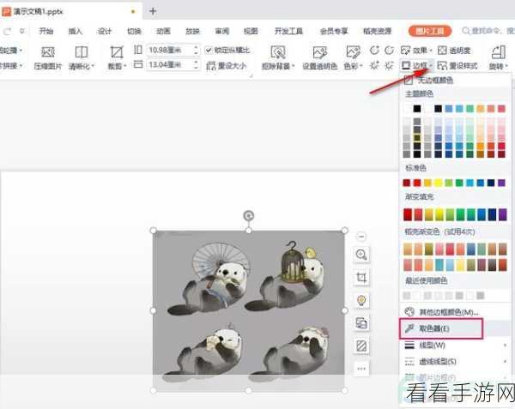Toggle the 锁定纵横比 lock aspect ratio checkbox
This screenshot has width=515, height=409.
click(209, 51)
